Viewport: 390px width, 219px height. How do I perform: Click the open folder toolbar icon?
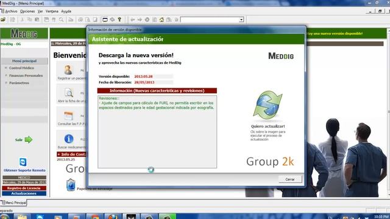click(x=3, y=19)
